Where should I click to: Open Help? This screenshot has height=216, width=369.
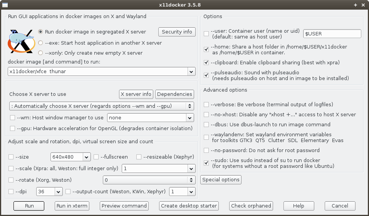tap(299, 206)
